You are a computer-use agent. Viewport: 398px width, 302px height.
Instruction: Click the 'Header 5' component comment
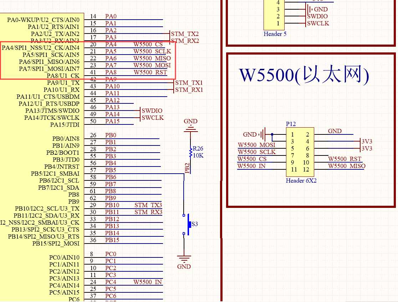pos(275,34)
